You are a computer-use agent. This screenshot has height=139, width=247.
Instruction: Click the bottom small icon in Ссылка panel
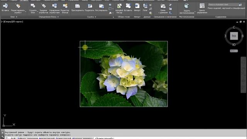click(110, 13)
